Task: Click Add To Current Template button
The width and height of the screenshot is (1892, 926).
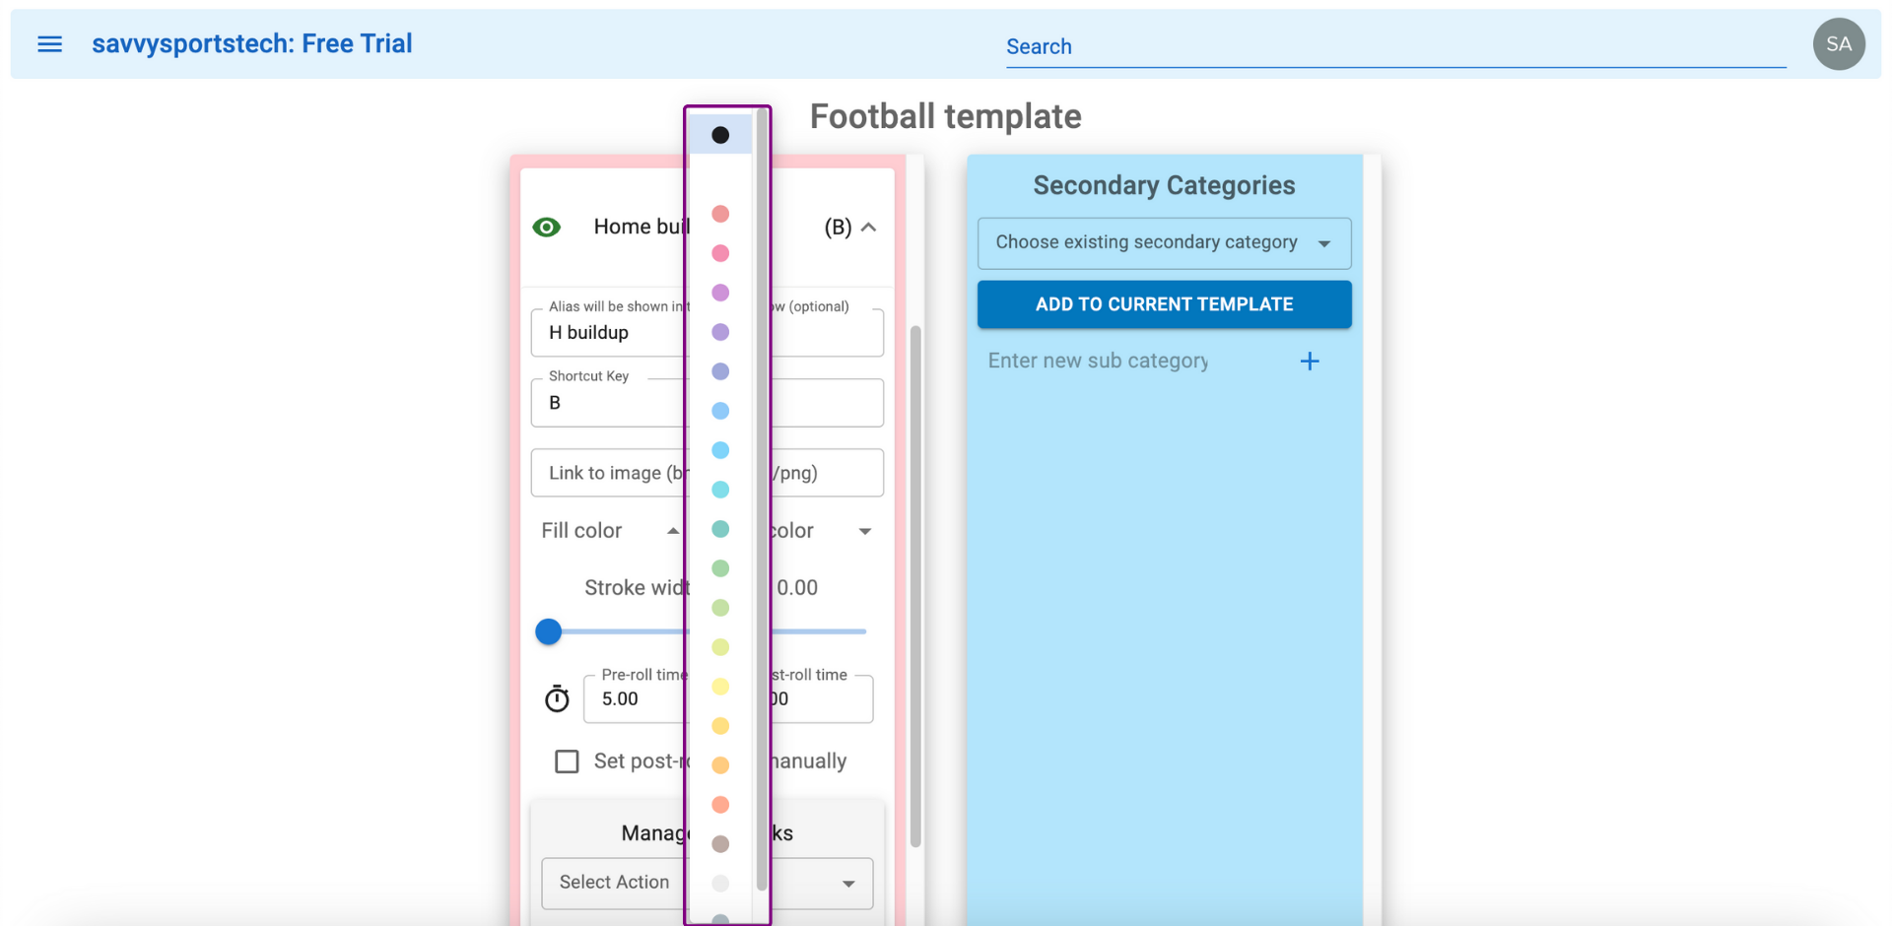Action: point(1164,304)
